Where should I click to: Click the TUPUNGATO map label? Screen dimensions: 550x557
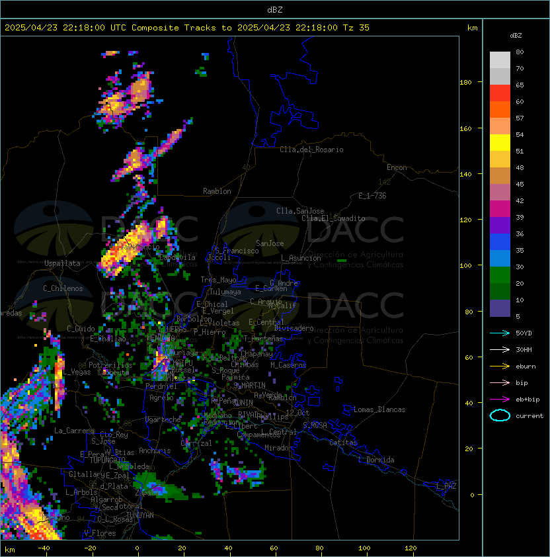(x=106, y=460)
